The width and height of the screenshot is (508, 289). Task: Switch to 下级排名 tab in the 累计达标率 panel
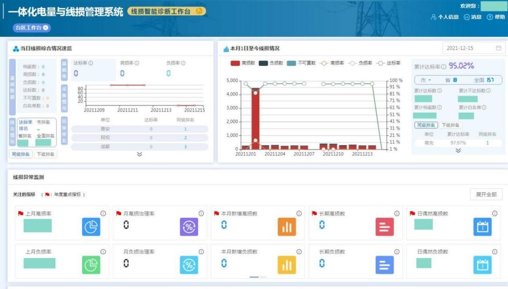click(x=450, y=125)
